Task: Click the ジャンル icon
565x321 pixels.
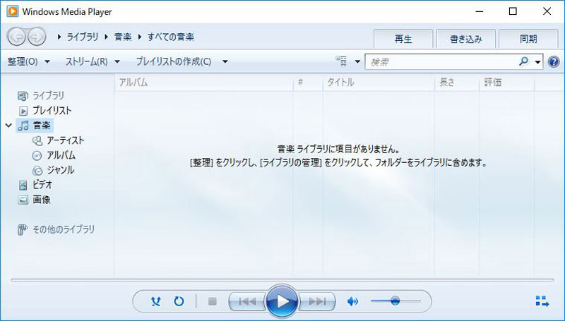Action: pos(37,170)
